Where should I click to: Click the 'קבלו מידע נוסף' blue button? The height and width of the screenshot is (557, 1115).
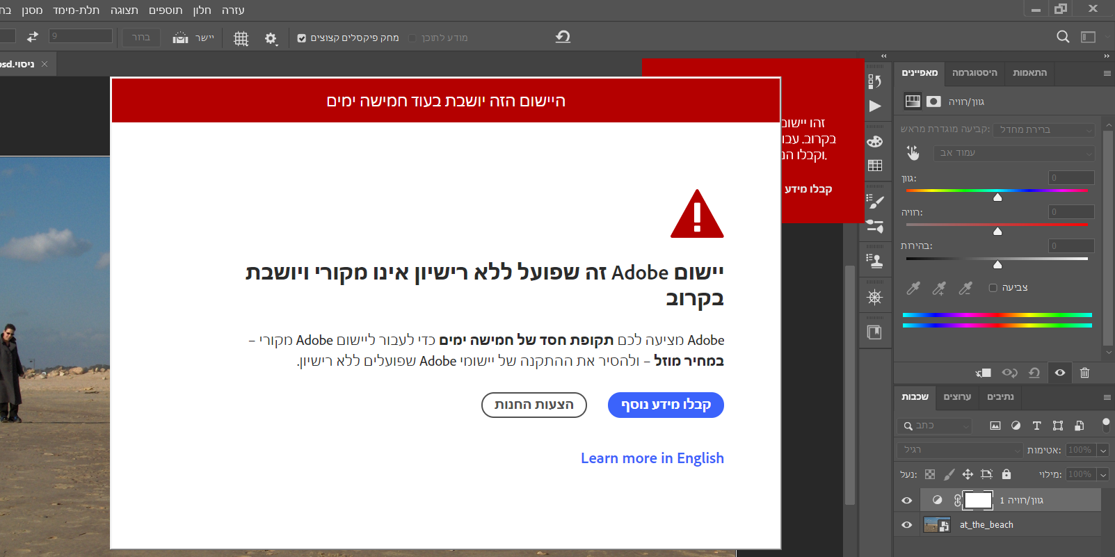pos(666,405)
